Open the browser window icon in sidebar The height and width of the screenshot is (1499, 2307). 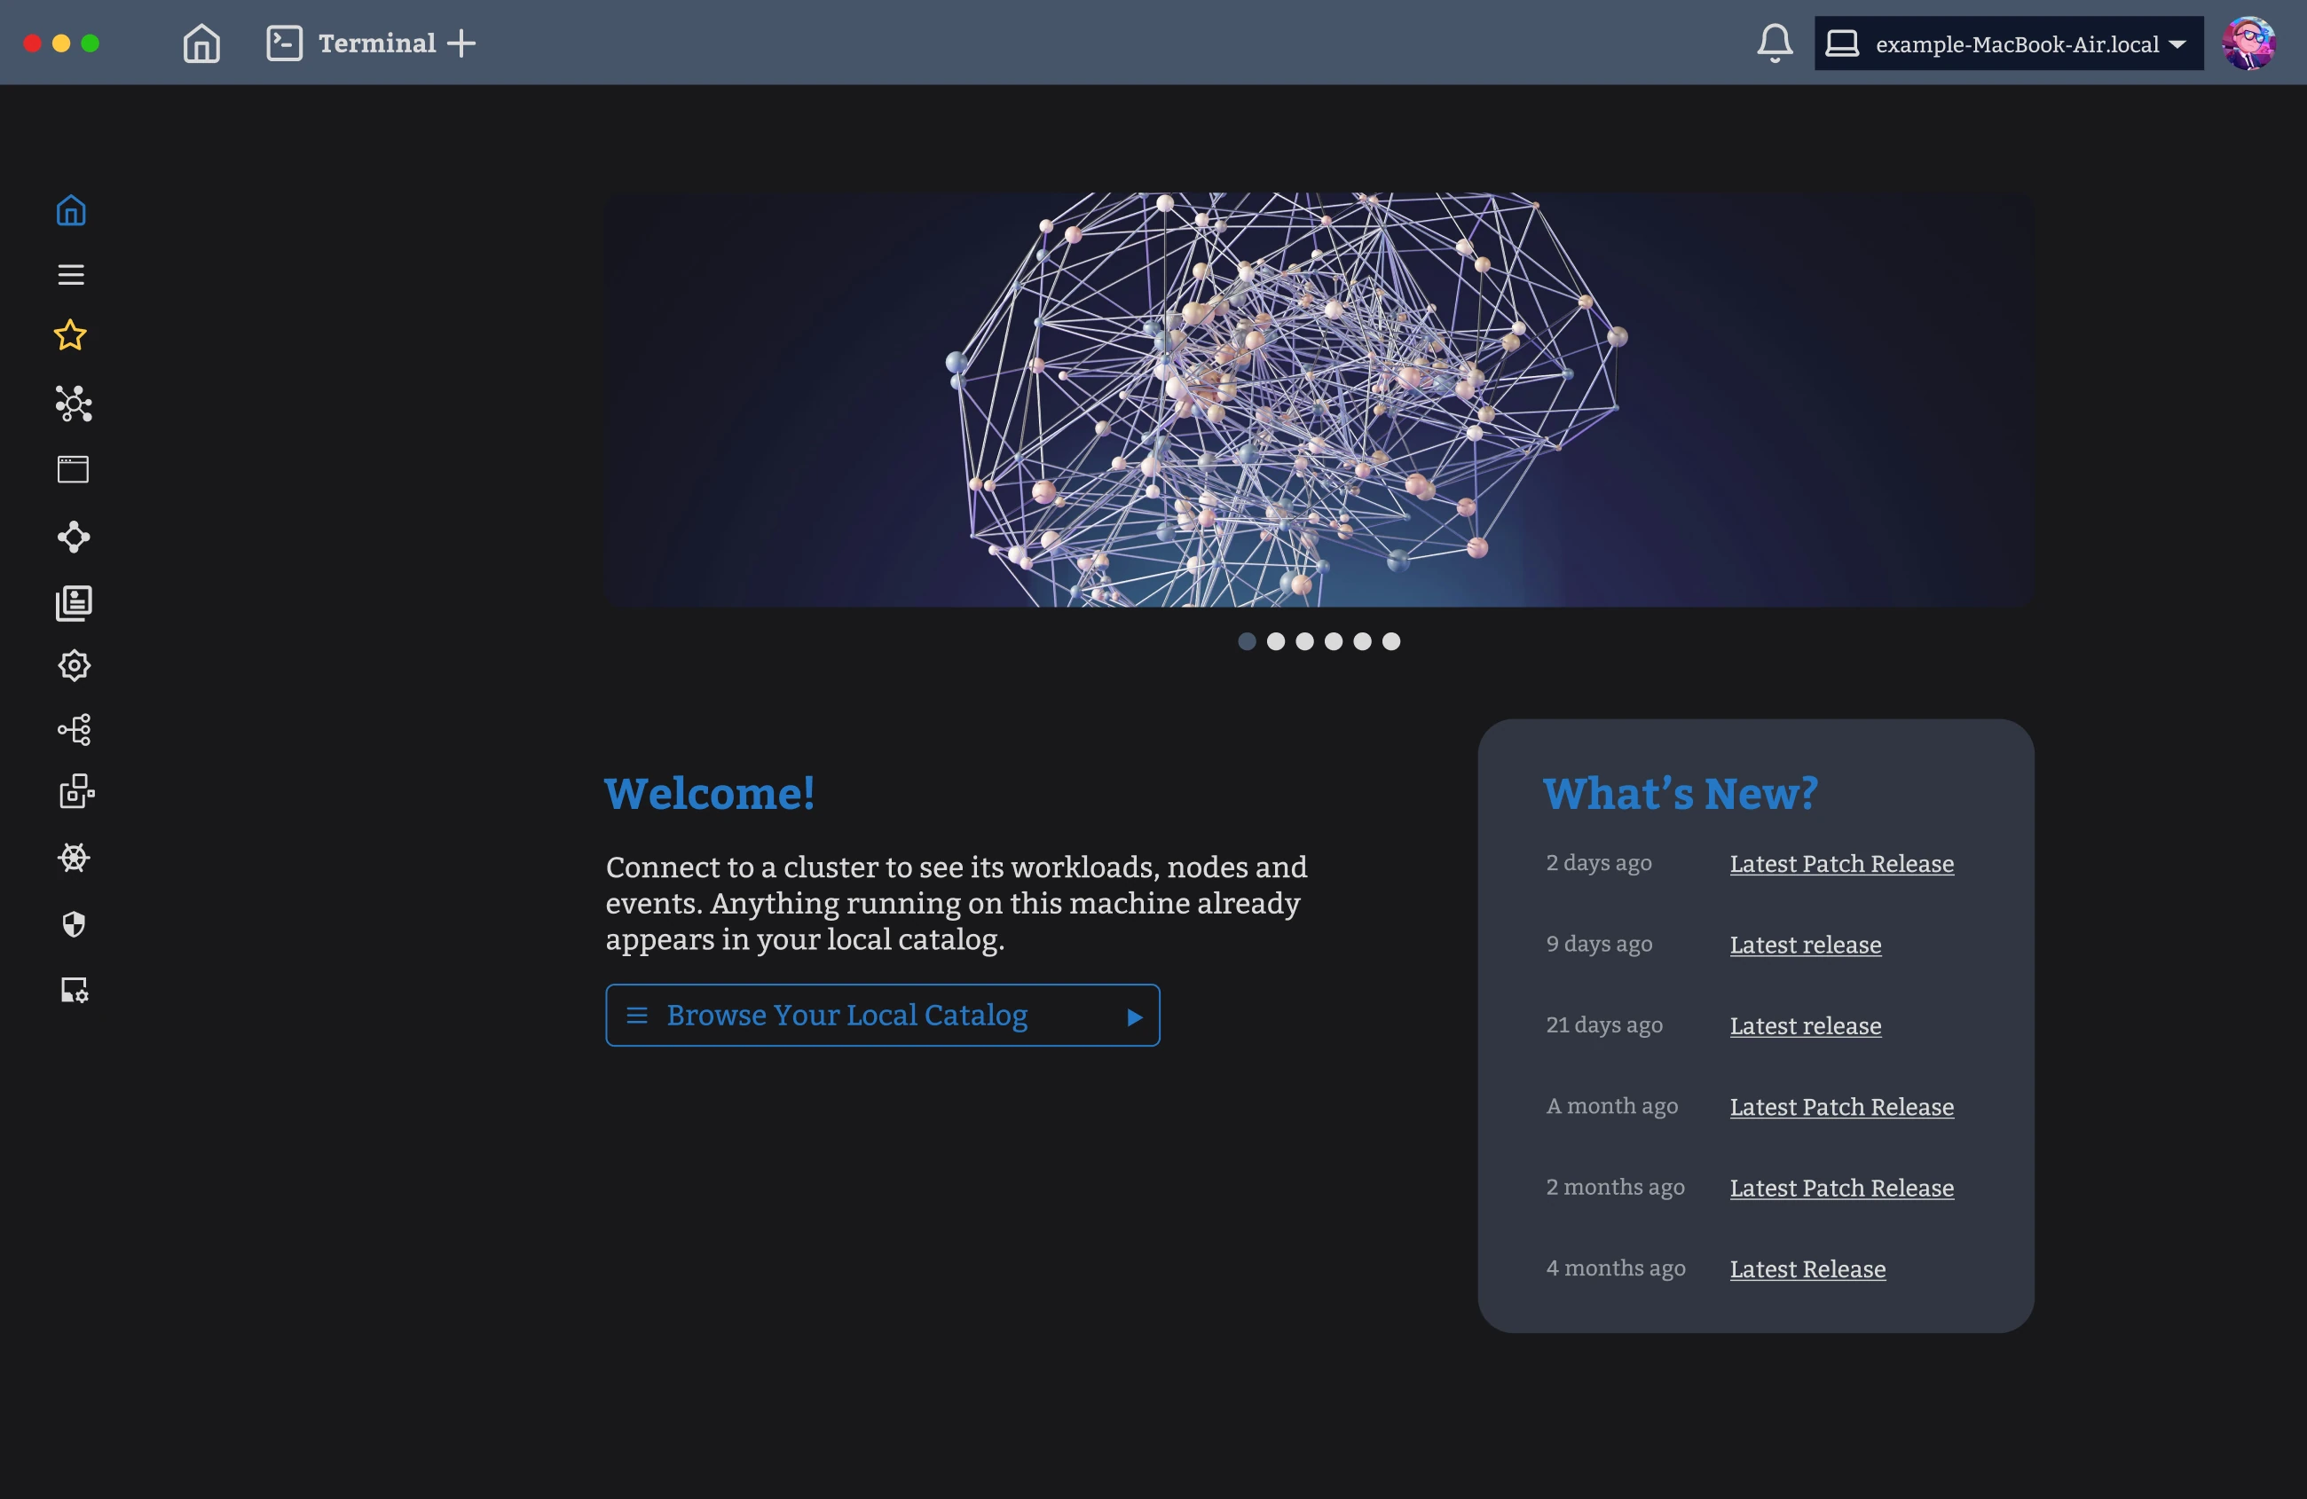click(x=73, y=470)
